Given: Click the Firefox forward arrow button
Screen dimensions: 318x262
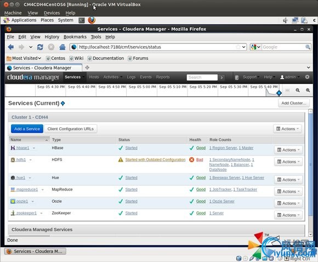Looking at the screenshot, I should (21, 47).
